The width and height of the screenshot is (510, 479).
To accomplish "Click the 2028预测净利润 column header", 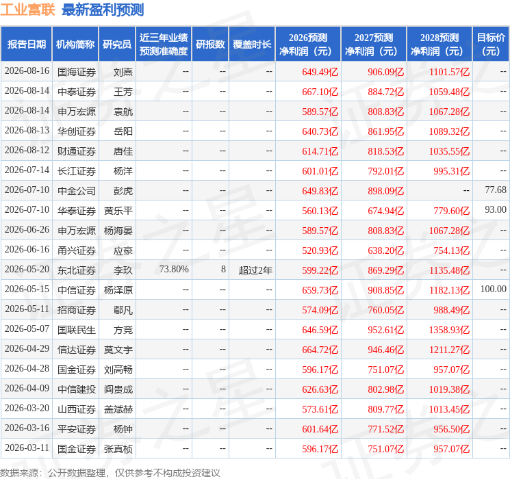I will tap(439, 44).
